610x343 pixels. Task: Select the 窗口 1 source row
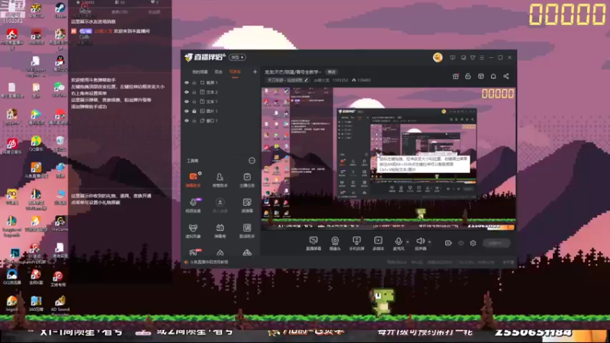click(220, 120)
